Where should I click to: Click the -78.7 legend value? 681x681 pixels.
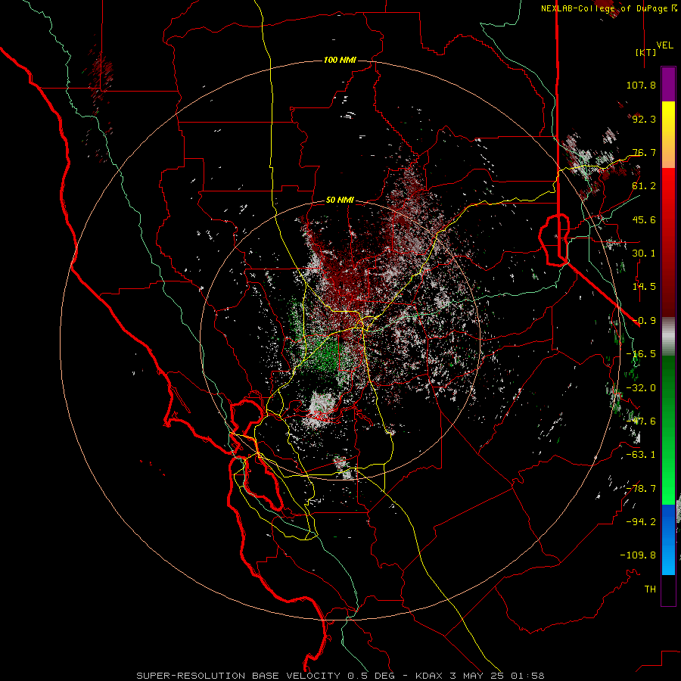click(641, 489)
